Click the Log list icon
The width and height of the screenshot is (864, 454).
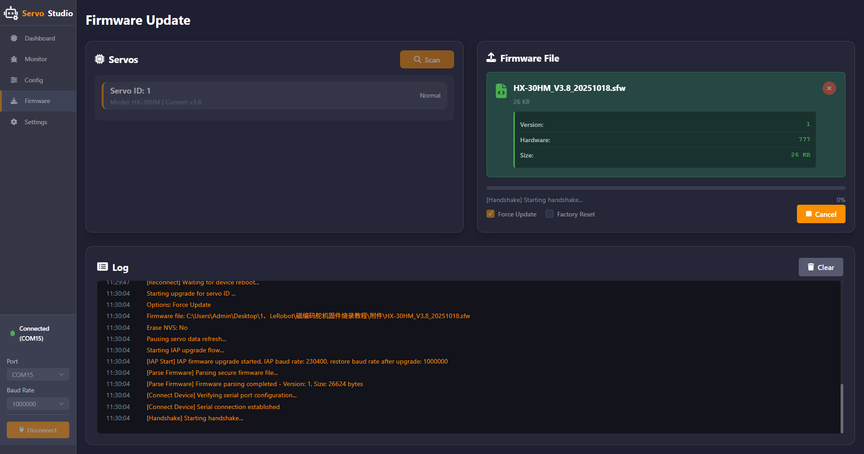(x=103, y=267)
